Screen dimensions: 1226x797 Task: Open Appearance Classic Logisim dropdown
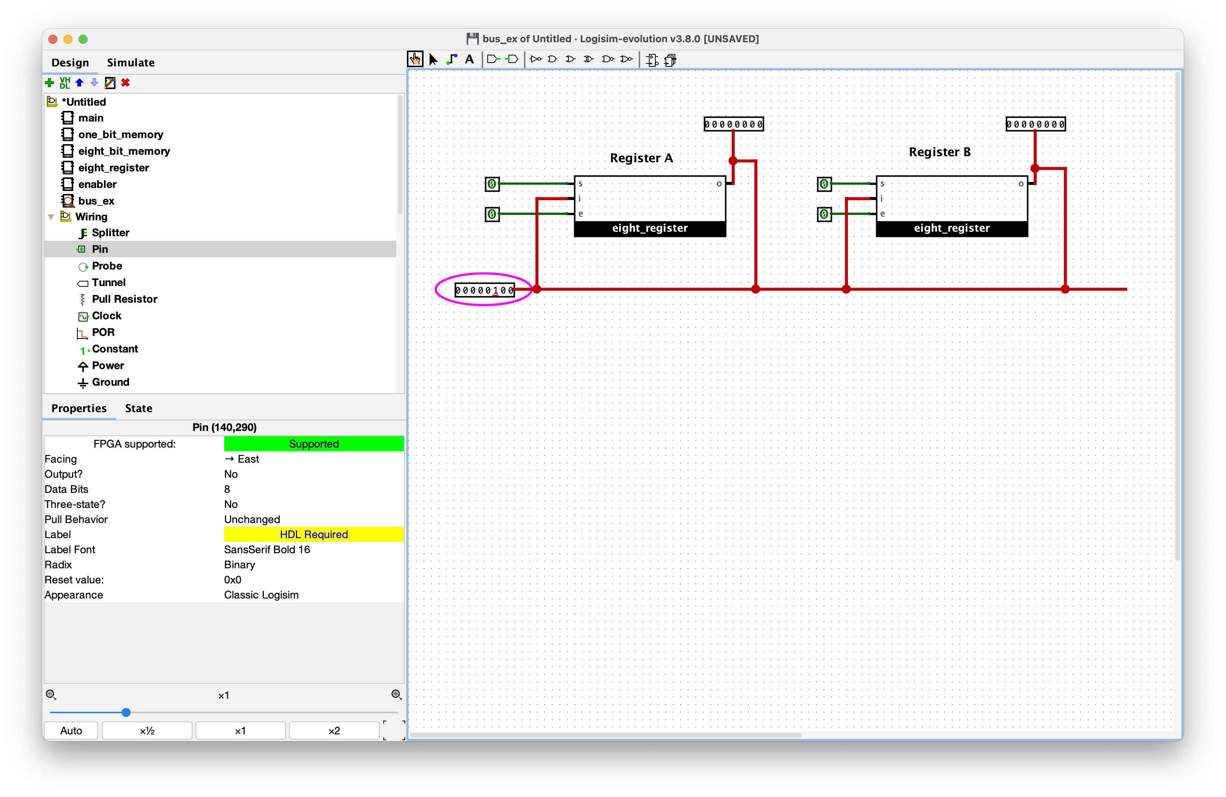click(313, 595)
